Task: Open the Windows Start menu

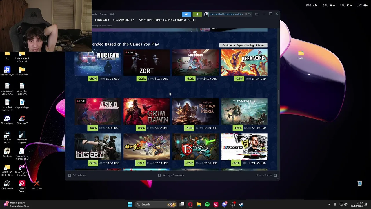Action: [130, 204]
